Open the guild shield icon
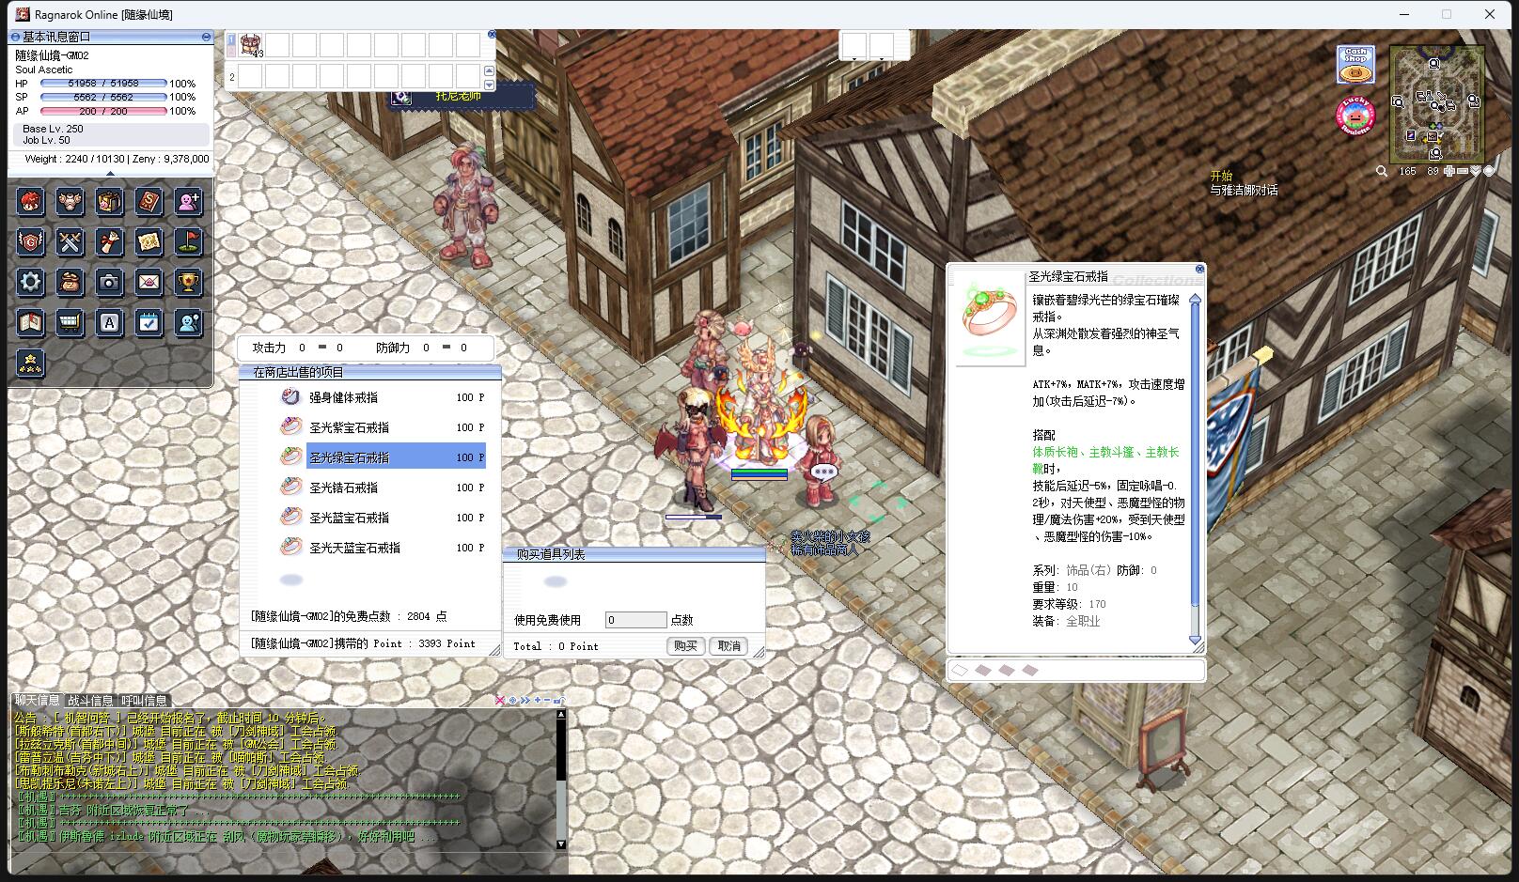1519x882 pixels. pos(30,242)
